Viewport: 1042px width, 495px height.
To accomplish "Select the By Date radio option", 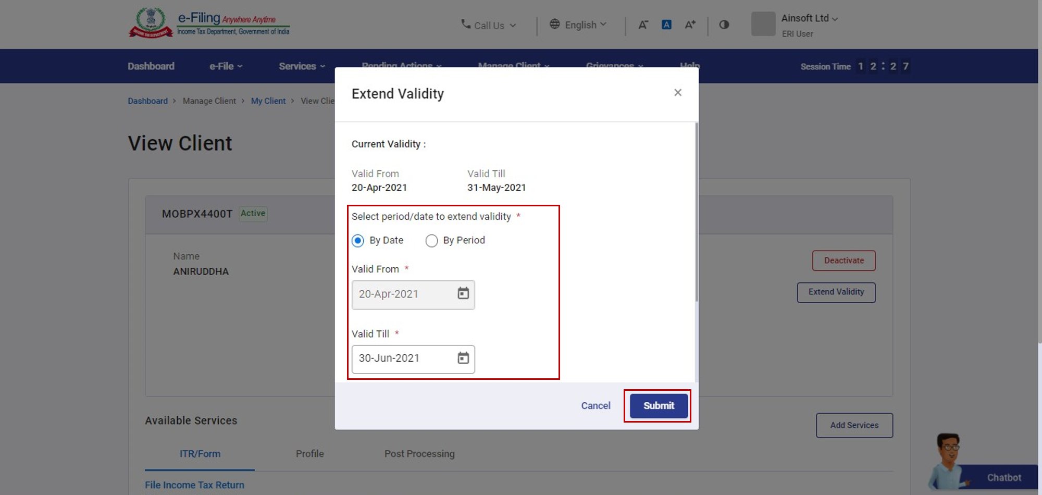I will click(358, 241).
